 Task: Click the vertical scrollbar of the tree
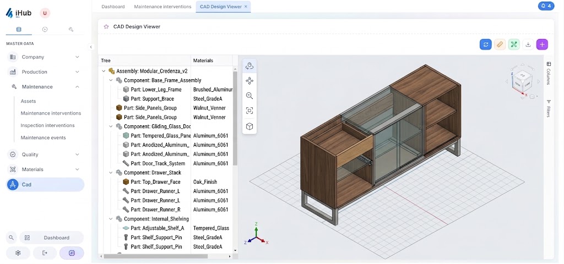[x=235, y=119]
